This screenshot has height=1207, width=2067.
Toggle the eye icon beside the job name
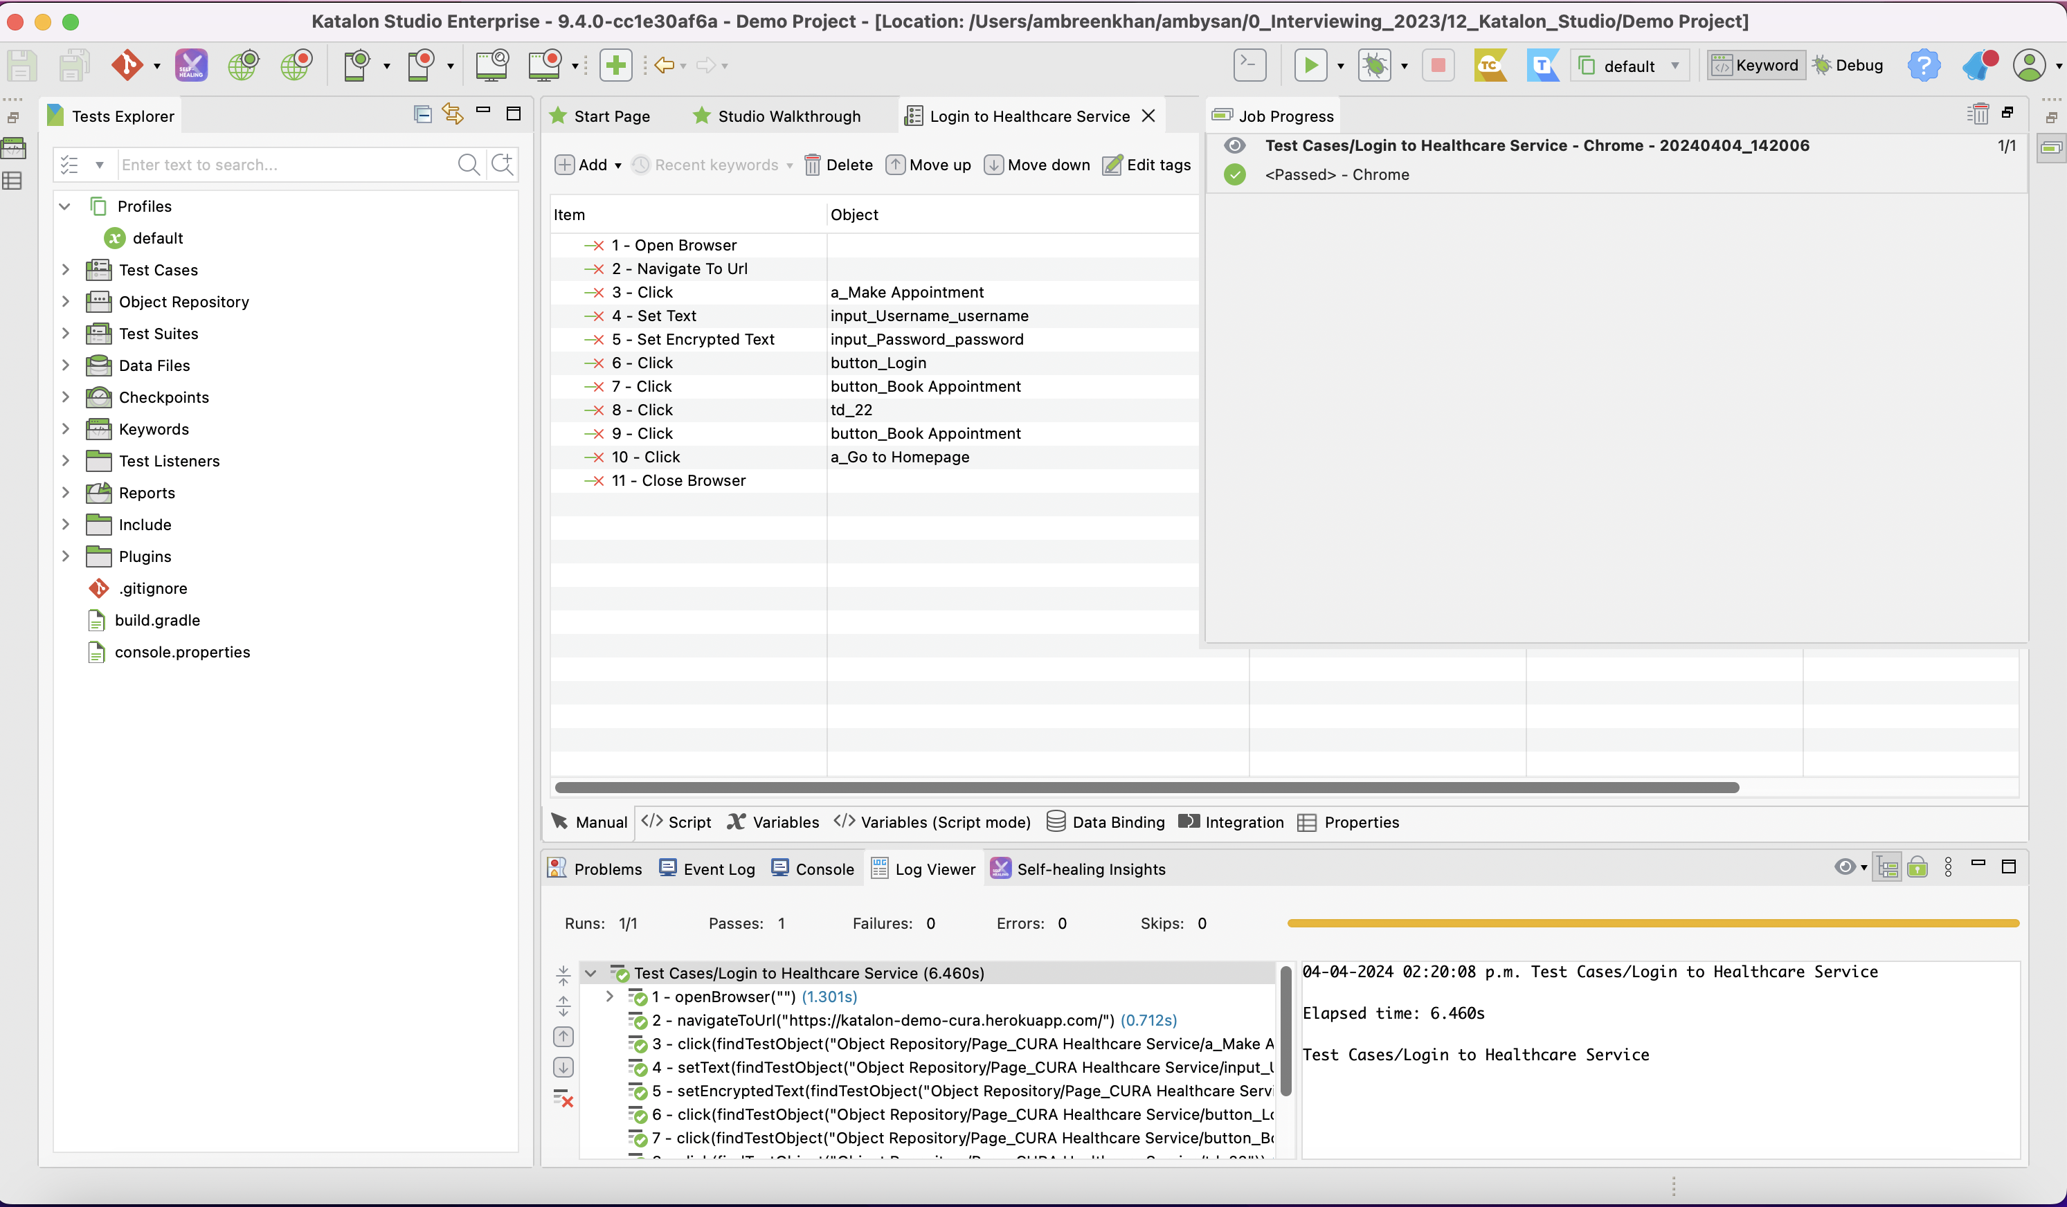[1235, 146]
